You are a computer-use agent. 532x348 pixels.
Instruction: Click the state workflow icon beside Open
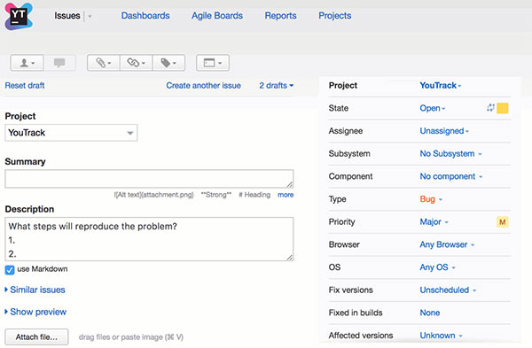pyautogui.click(x=490, y=108)
